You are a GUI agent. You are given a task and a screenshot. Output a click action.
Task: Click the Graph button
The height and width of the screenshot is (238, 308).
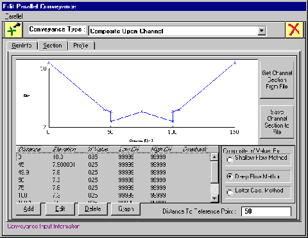(126, 208)
